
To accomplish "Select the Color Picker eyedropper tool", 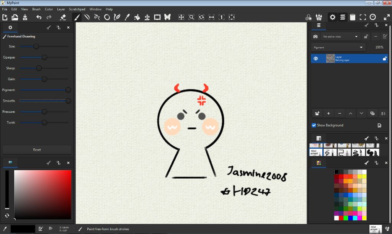I will click(127, 17).
